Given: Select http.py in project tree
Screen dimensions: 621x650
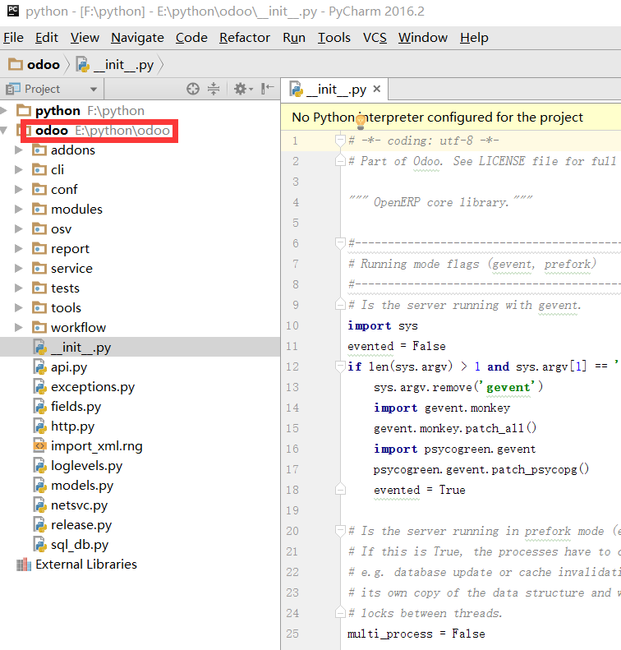Looking at the screenshot, I should coord(72,426).
